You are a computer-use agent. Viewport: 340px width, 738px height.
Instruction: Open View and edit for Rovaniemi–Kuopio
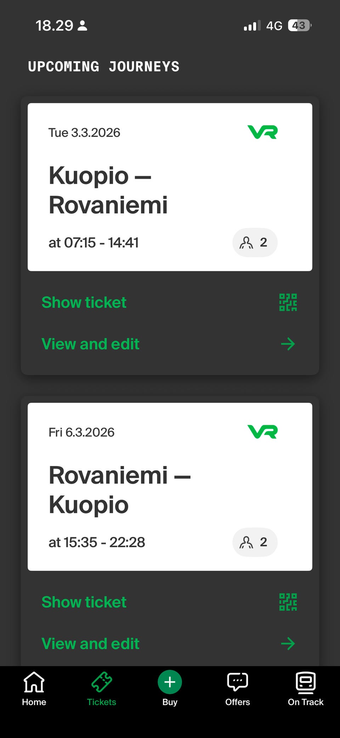90,644
